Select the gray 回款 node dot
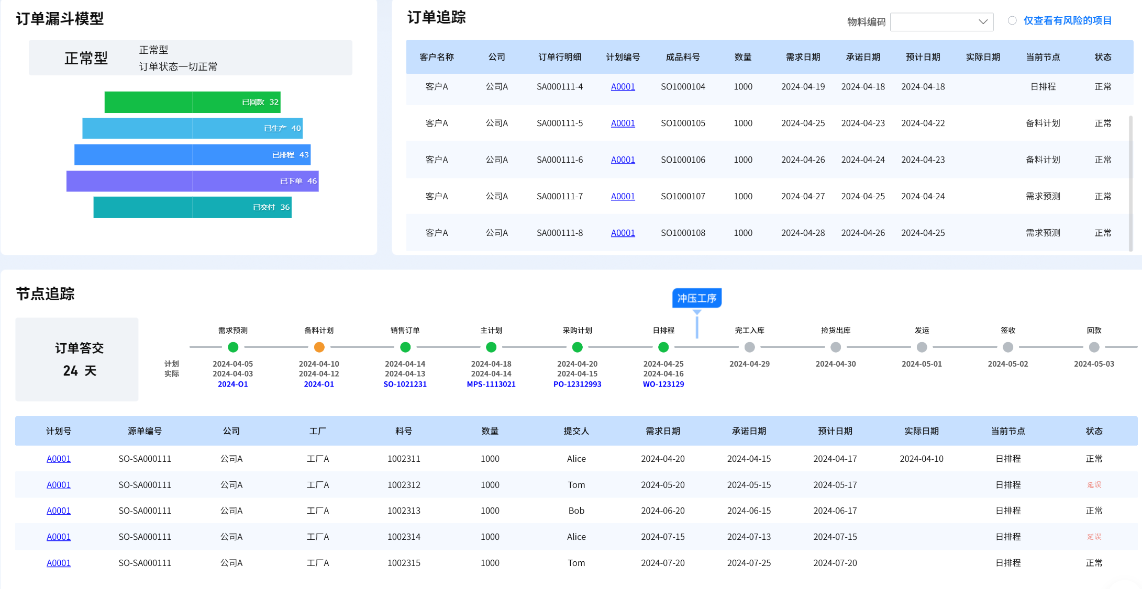This screenshot has height=589, width=1142. point(1094,347)
